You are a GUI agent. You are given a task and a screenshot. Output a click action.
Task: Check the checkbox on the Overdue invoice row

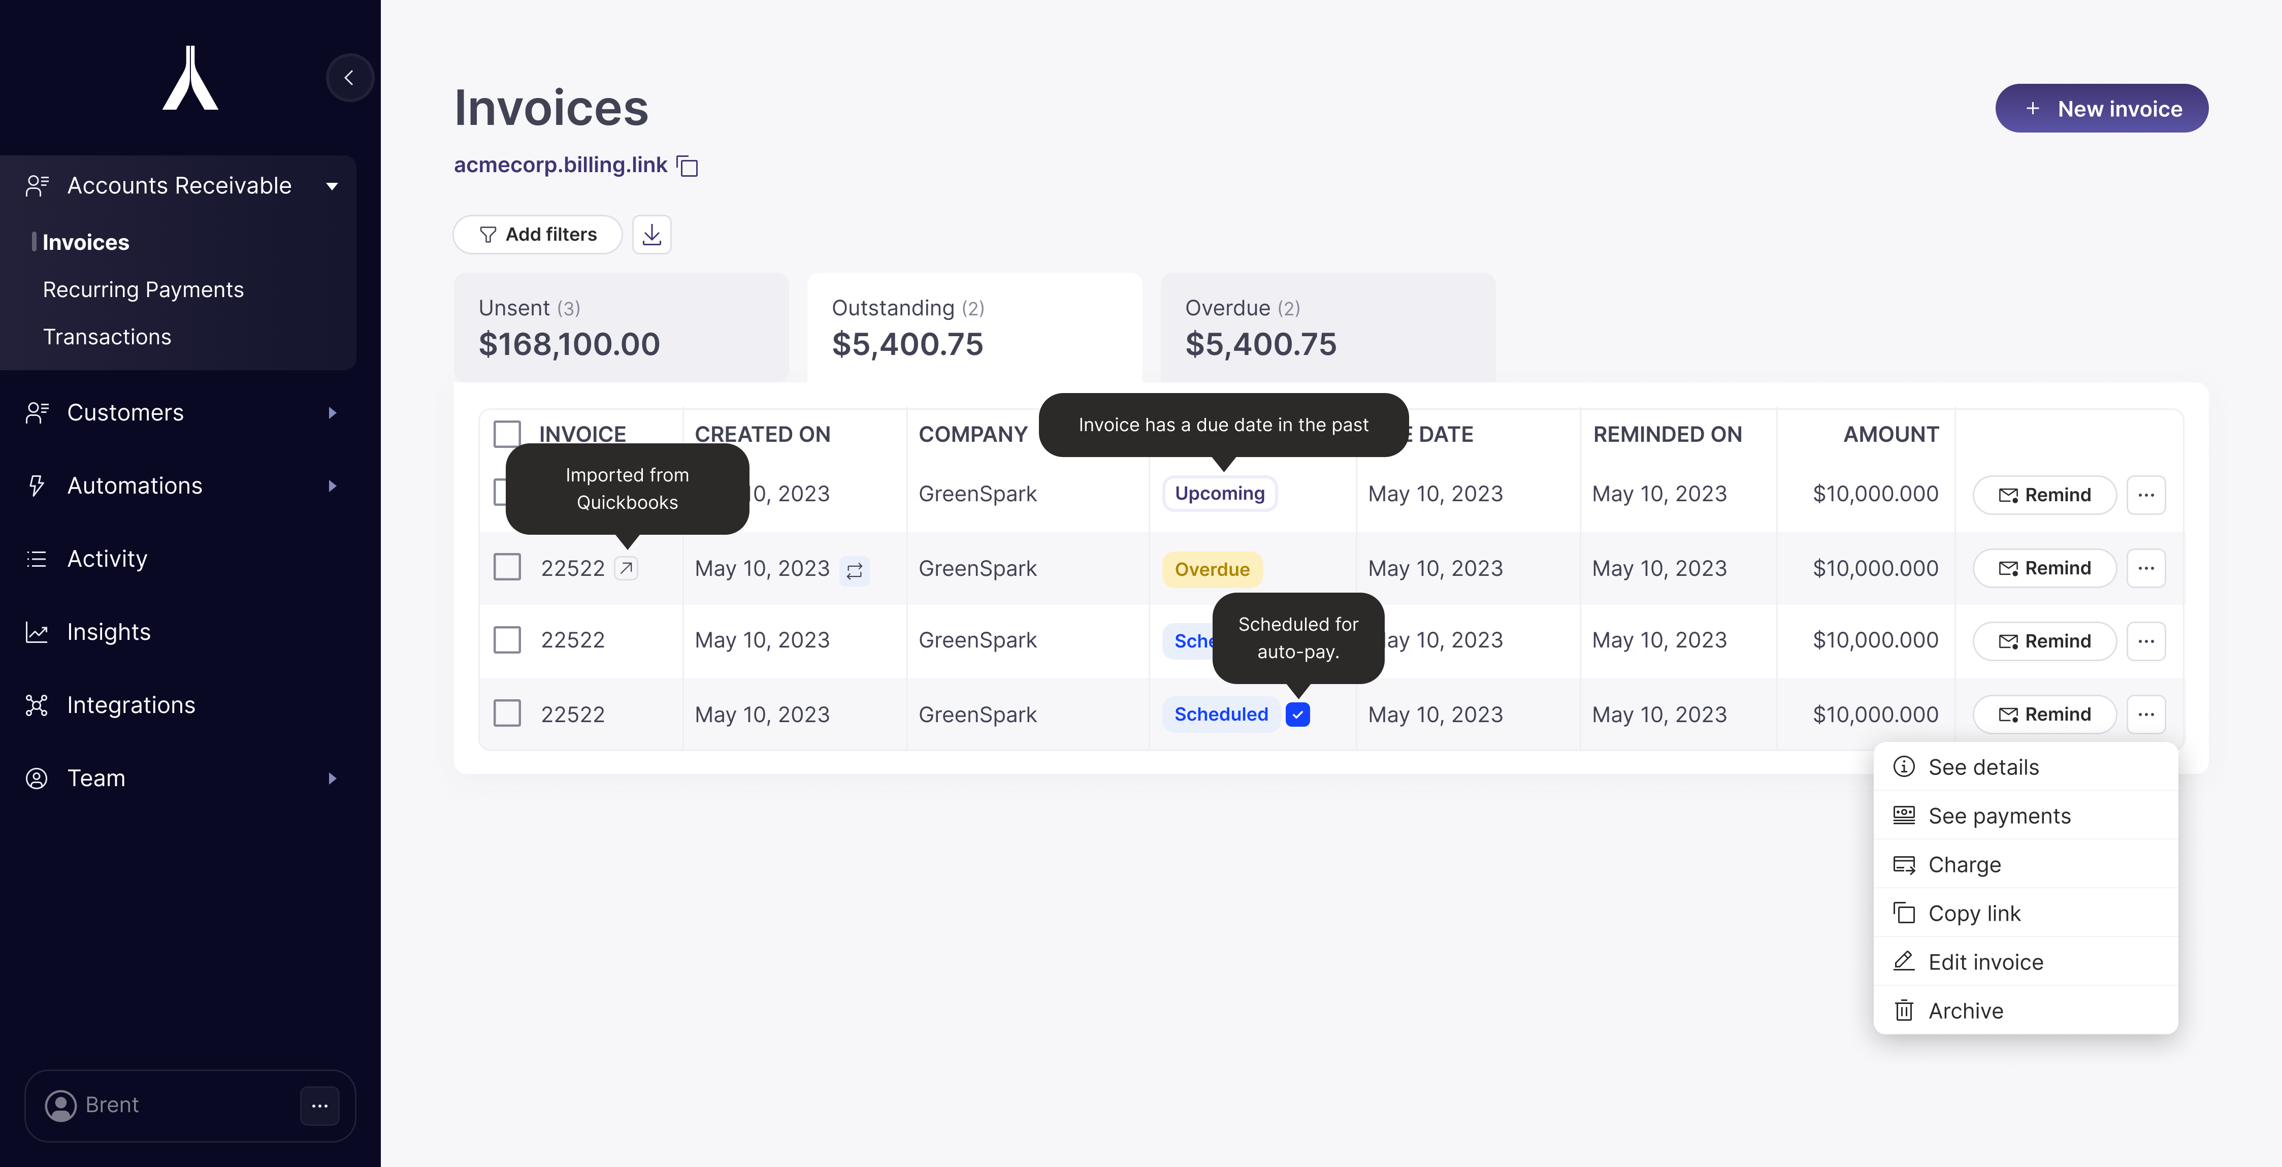coord(507,568)
